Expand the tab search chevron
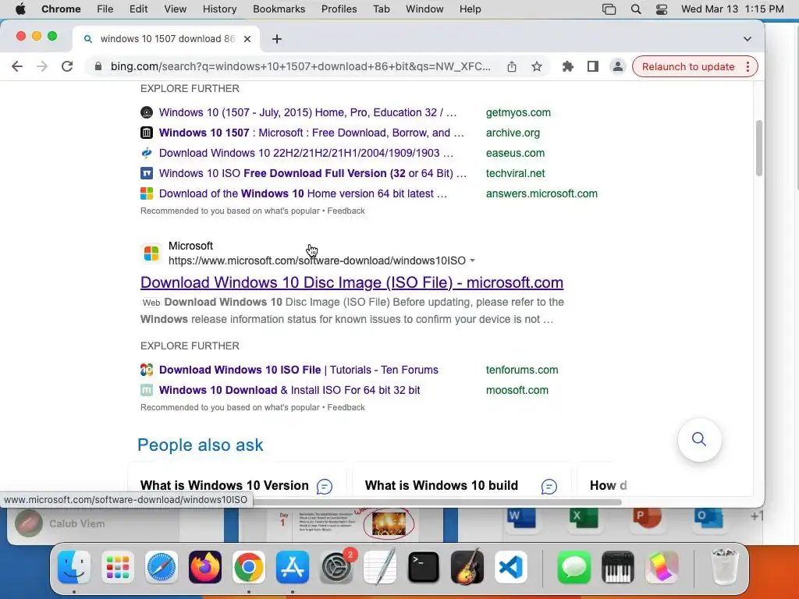The height and width of the screenshot is (599, 799). click(x=747, y=39)
